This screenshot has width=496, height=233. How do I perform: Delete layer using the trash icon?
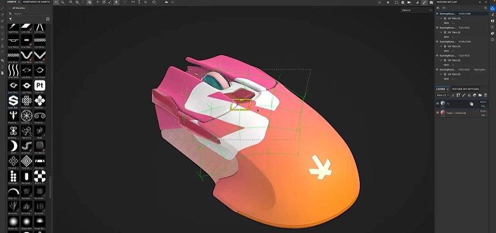pyautogui.click(x=485, y=95)
